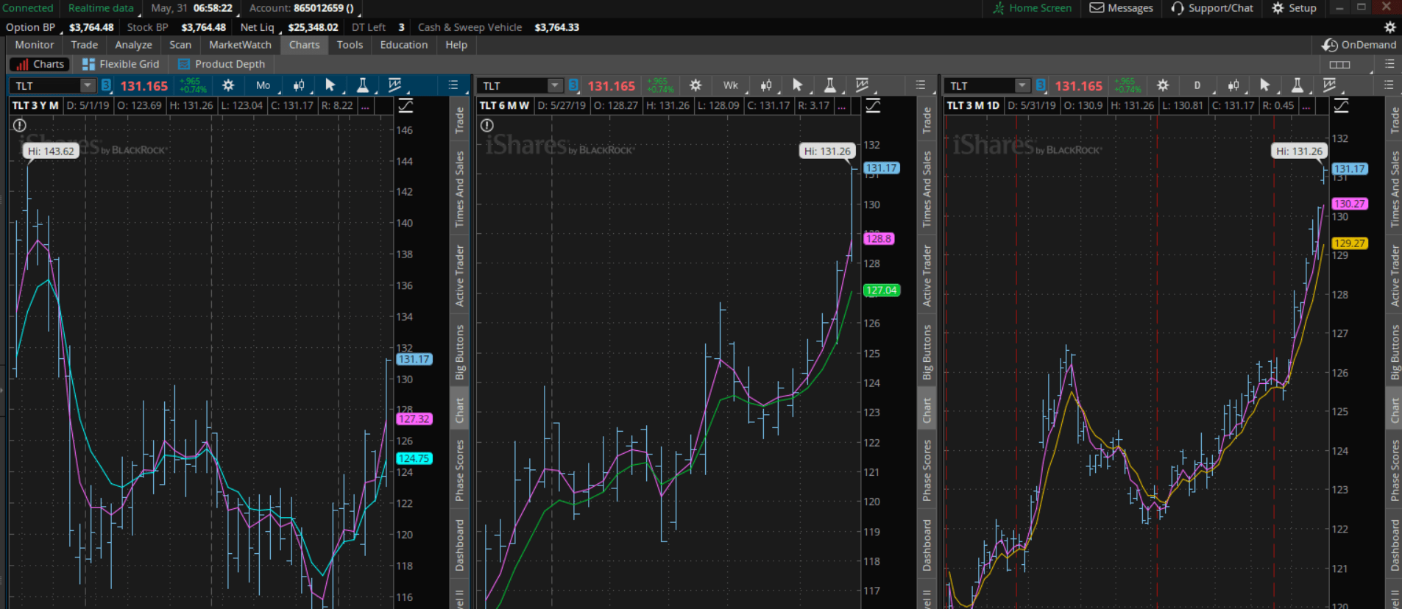Expand the TLT symbol dropdown in left chart

pos(88,85)
